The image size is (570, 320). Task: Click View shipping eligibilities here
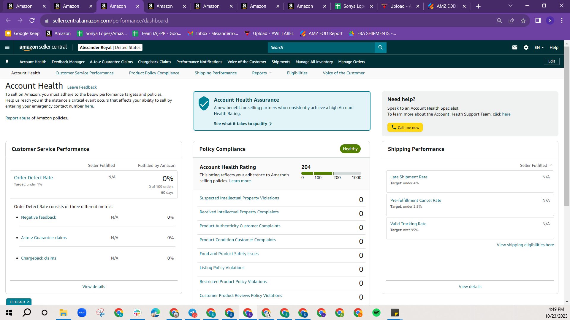coord(525,245)
